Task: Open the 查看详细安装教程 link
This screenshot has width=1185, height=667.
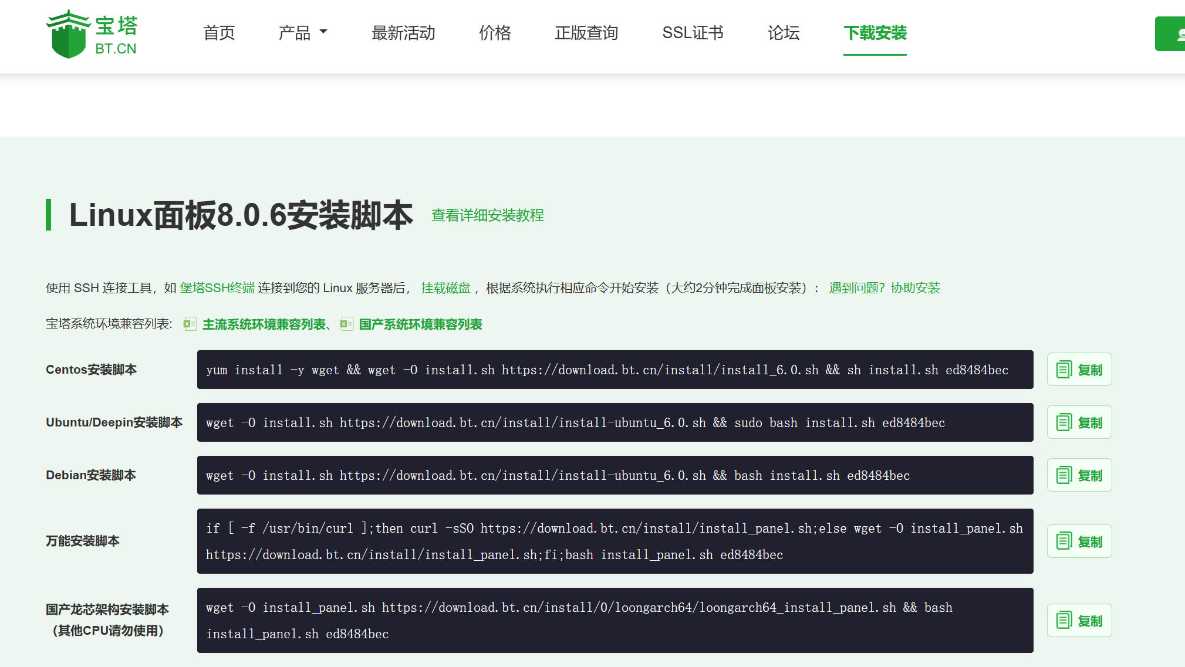Action: 487,215
